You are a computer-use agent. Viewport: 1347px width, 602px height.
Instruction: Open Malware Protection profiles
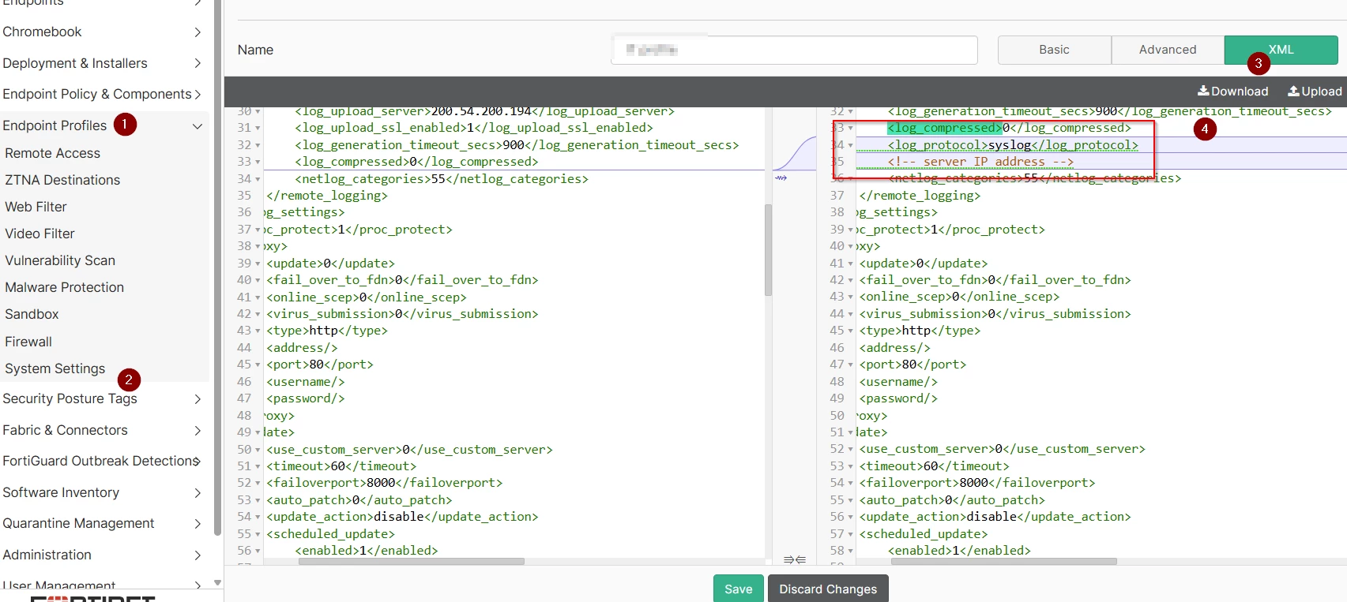[x=64, y=287]
